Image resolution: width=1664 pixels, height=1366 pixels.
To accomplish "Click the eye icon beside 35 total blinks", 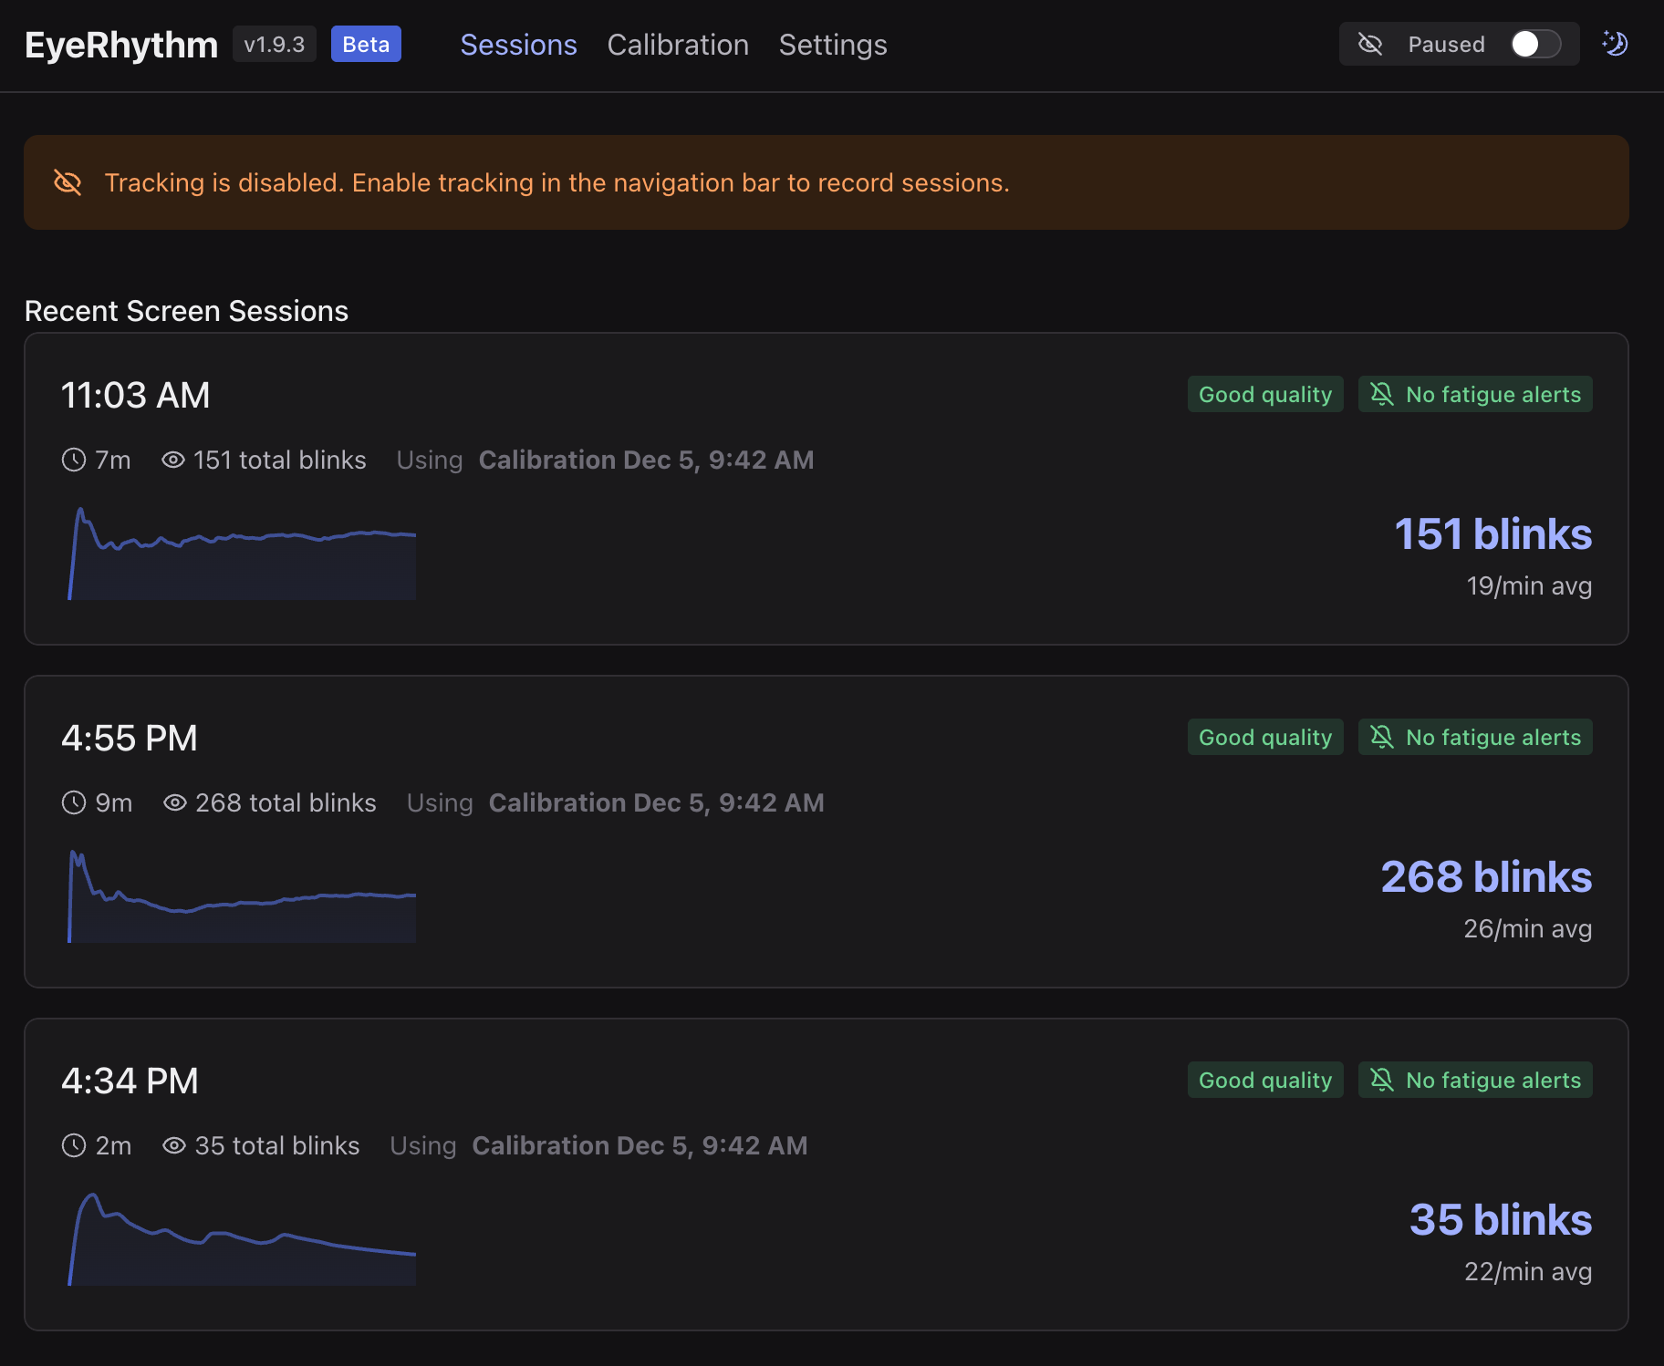I will (x=174, y=1145).
